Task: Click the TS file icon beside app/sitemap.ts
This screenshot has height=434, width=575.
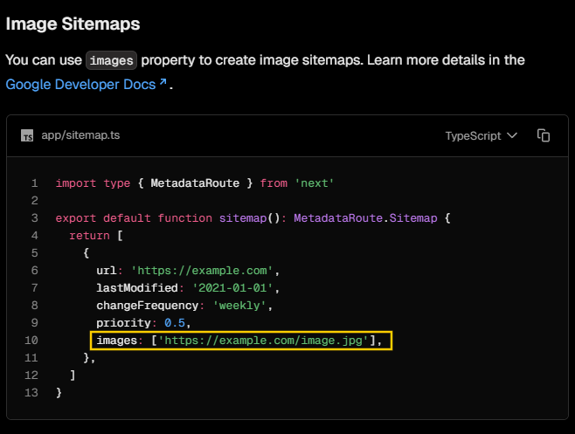Action: point(27,135)
